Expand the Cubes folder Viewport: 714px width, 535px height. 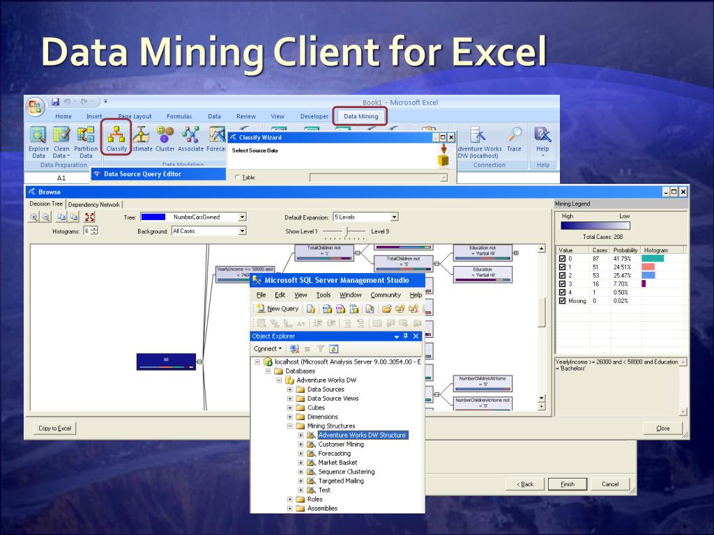click(289, 408)
